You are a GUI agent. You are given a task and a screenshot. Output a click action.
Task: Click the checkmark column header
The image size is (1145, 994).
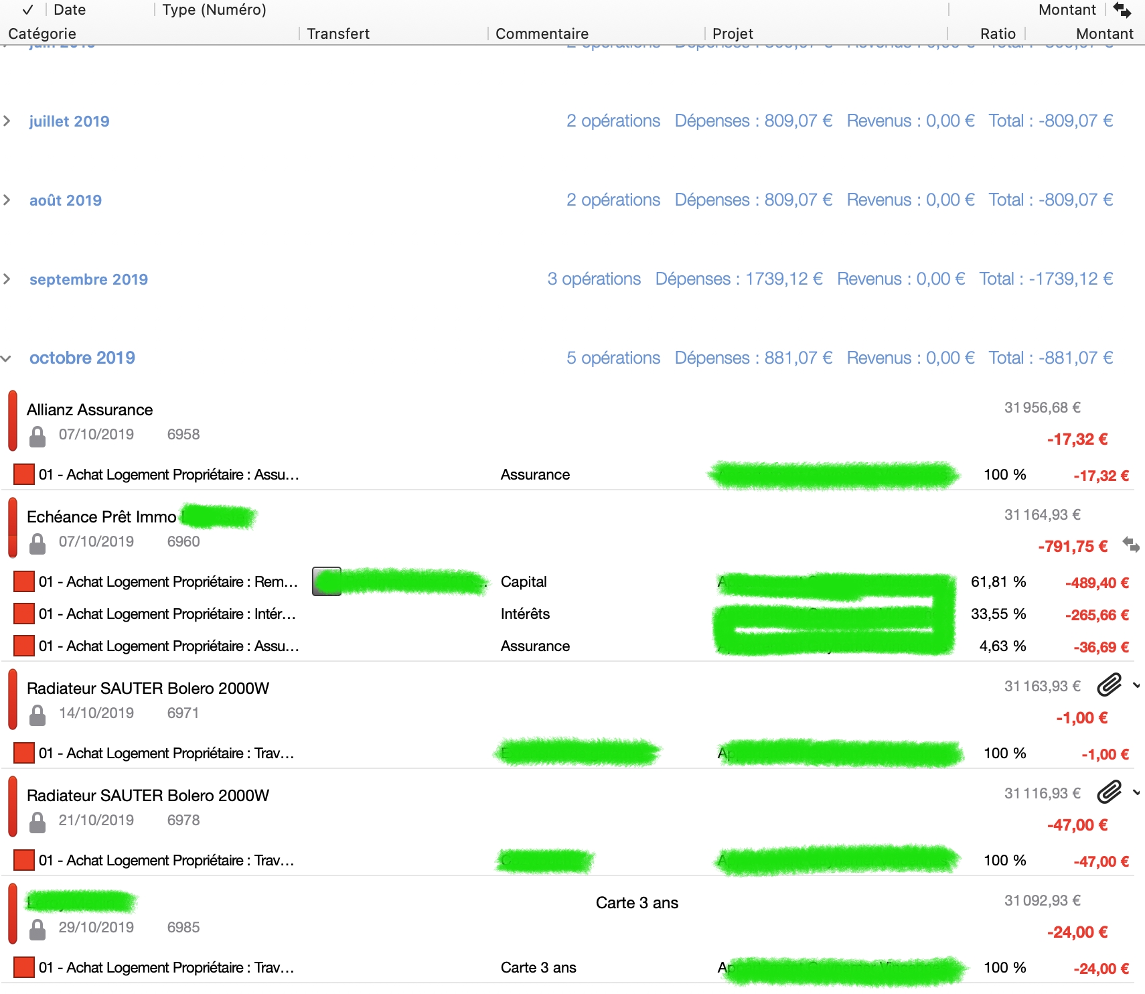coord(27,10)
